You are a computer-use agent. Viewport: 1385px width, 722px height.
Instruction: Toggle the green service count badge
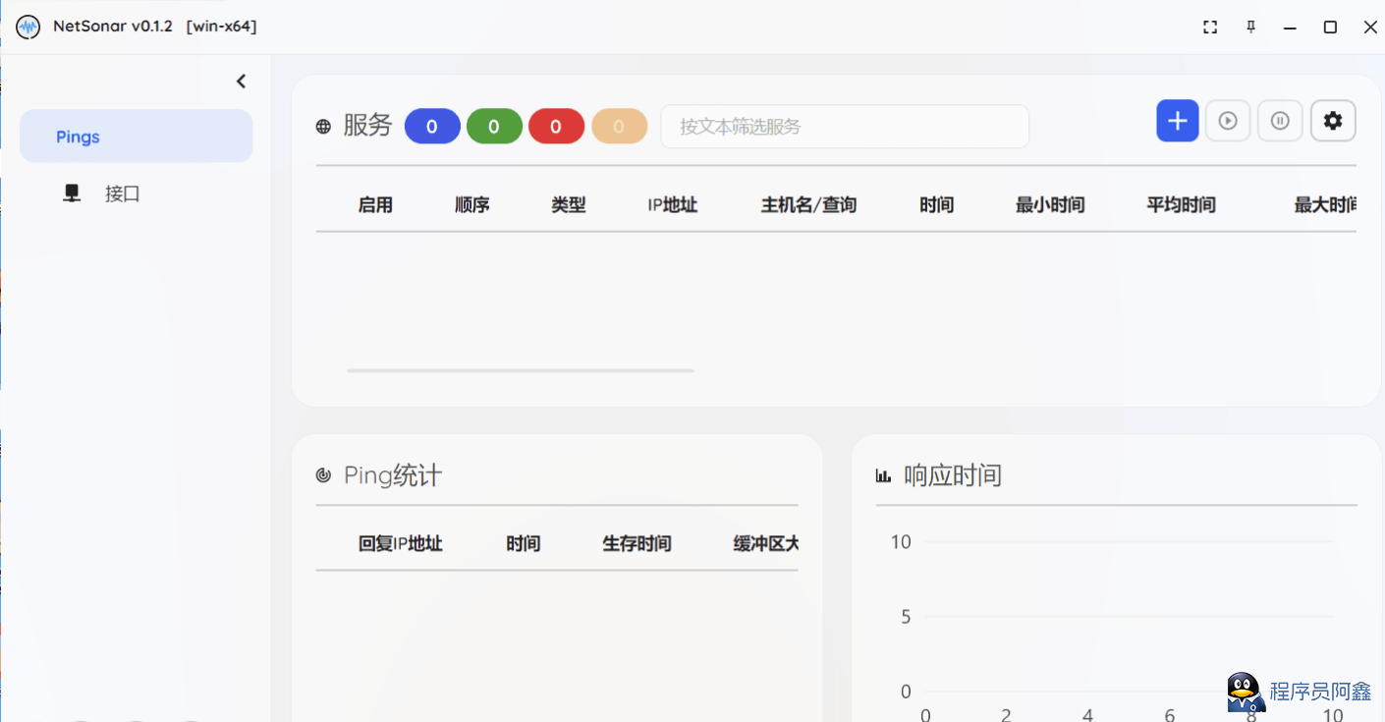[x=494, y=127]
